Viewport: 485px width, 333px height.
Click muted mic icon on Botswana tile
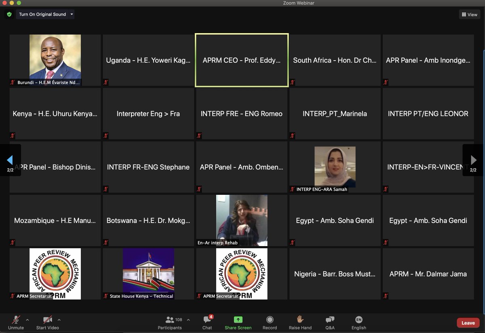coord(106,242)
